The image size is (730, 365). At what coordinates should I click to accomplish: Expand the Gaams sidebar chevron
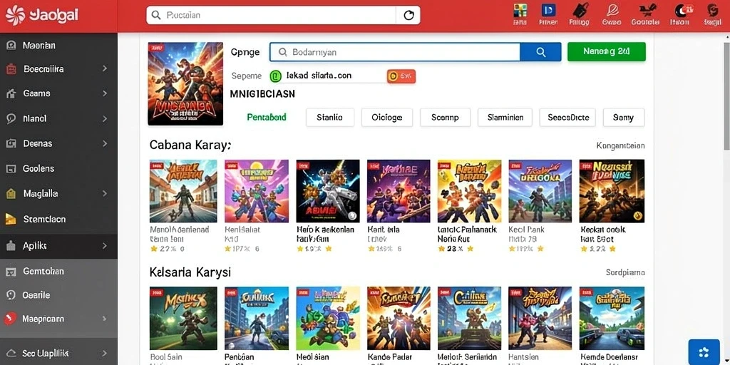pos(105,93)
